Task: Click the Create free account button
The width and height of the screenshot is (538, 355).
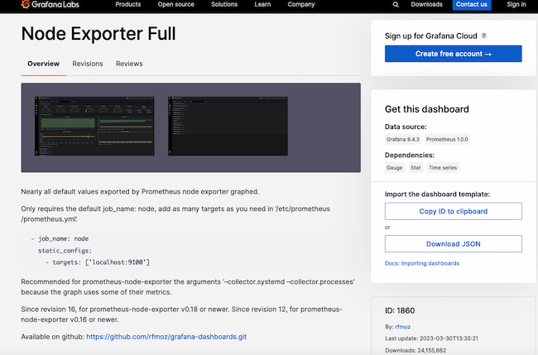Action: pyautogui.click(x=453, y=54)
